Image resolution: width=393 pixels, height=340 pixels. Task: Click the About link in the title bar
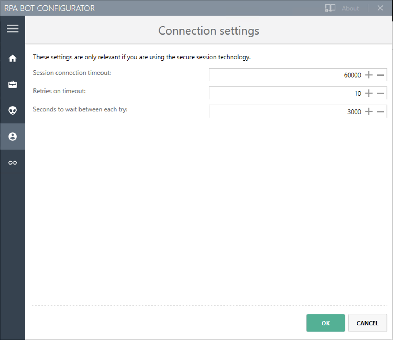(x=350, y=8)
